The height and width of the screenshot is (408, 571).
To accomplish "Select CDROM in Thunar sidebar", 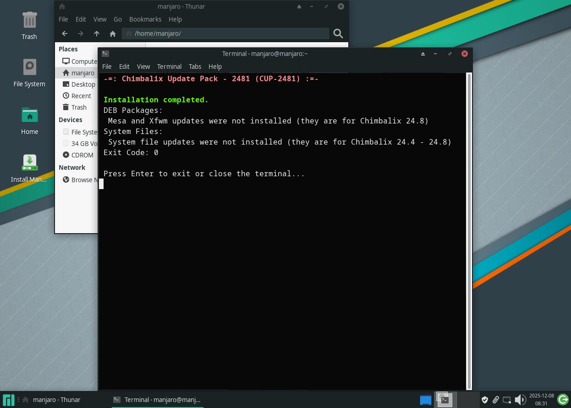I will coord(77,155).
